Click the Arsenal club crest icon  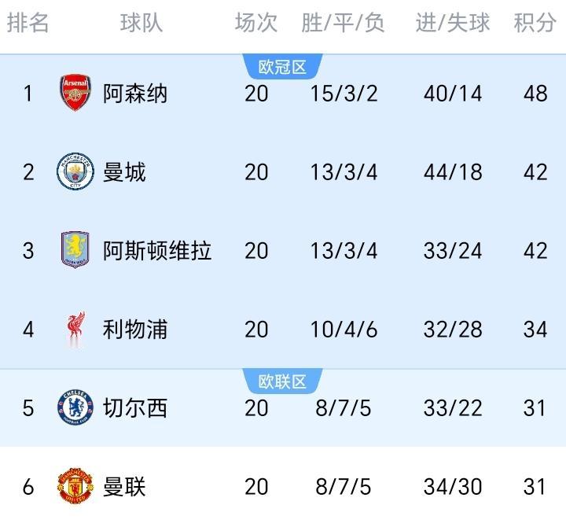(75, 94)
